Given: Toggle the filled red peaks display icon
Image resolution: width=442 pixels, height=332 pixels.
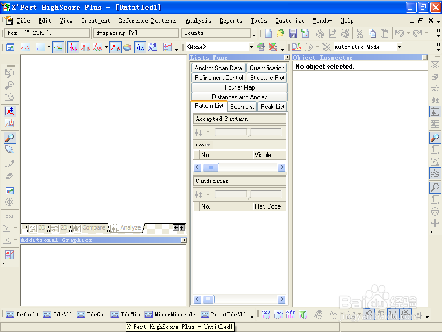Looking at the screenshot, I should click(73, 47).
